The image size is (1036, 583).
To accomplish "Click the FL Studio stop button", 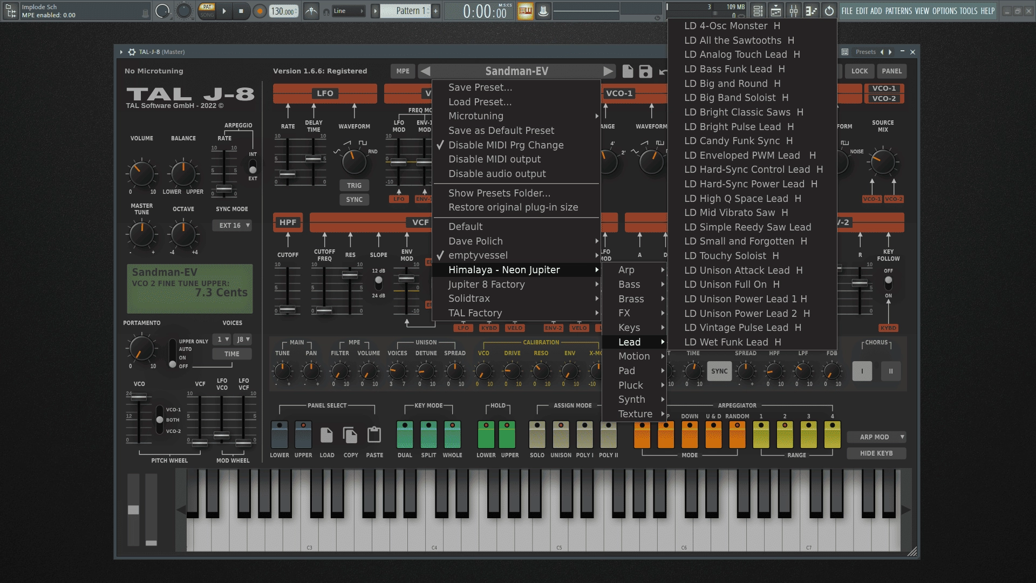I will pos(241,11).
